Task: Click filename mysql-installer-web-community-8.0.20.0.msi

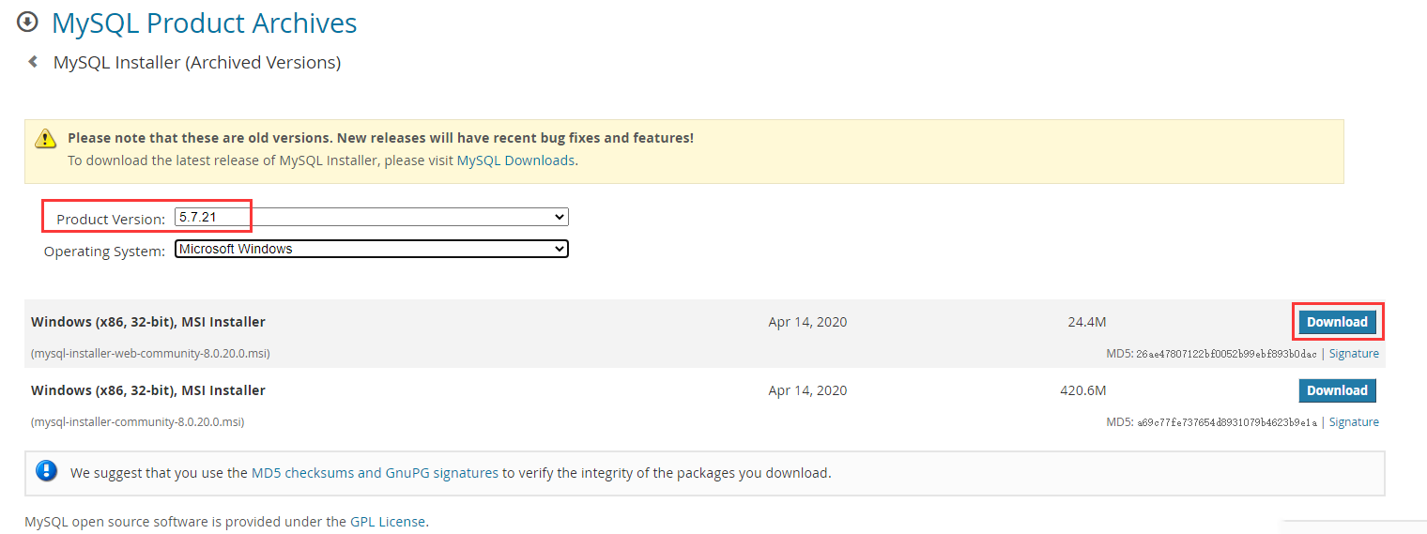Action: [151, 354]
